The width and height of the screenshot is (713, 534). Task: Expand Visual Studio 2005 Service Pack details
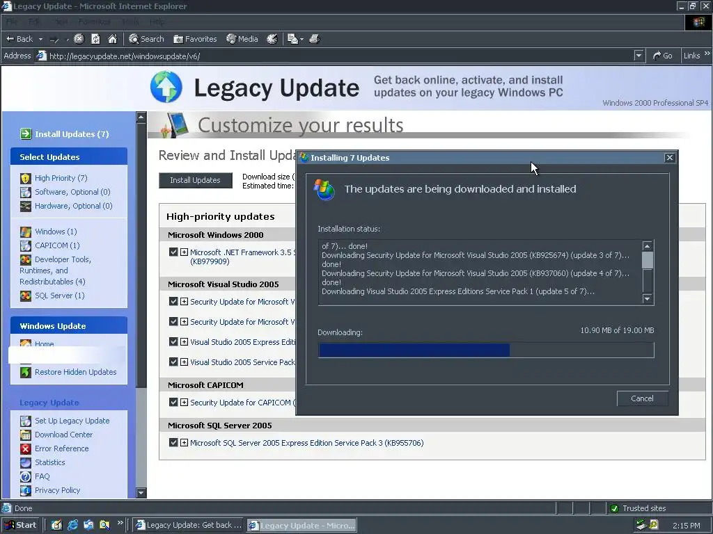pos(184,362)
